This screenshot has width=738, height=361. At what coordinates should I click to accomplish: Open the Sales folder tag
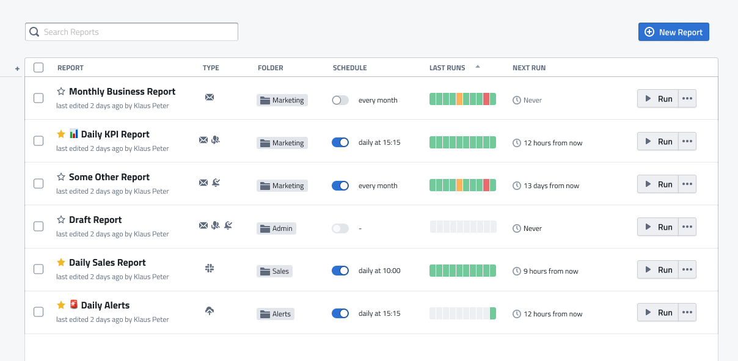274,271
